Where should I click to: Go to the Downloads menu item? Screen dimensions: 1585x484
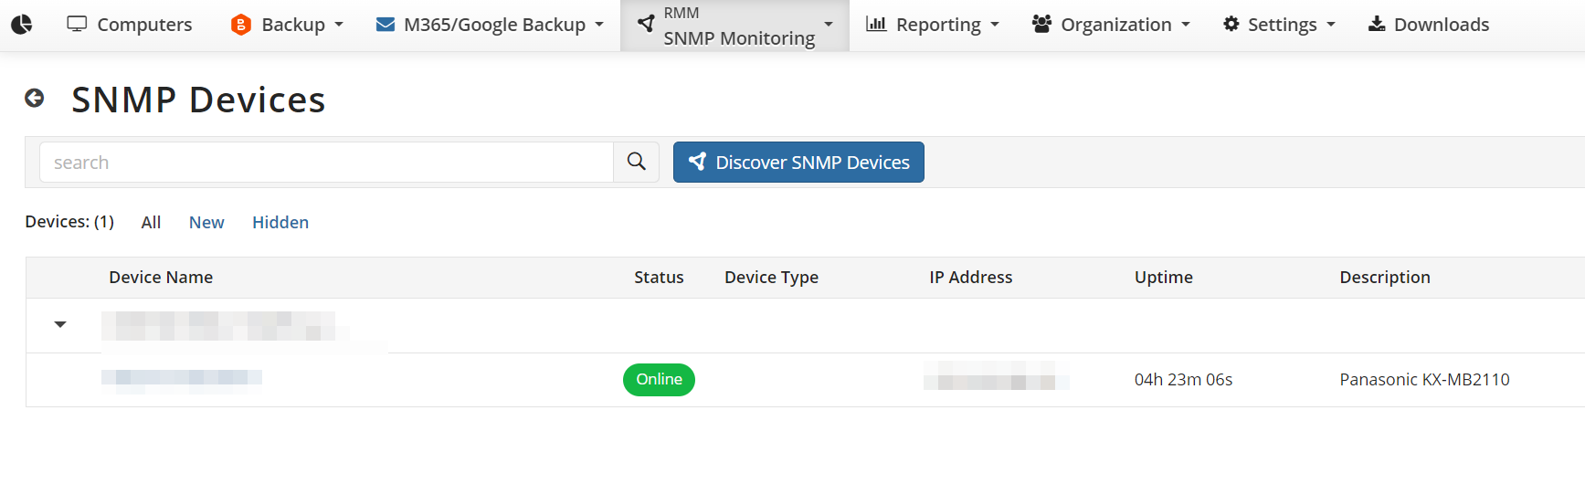[1429, 25]
